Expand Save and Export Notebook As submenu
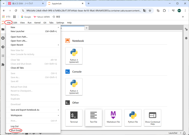The height and width of the screenshot is (135, 189). [33, 110]
